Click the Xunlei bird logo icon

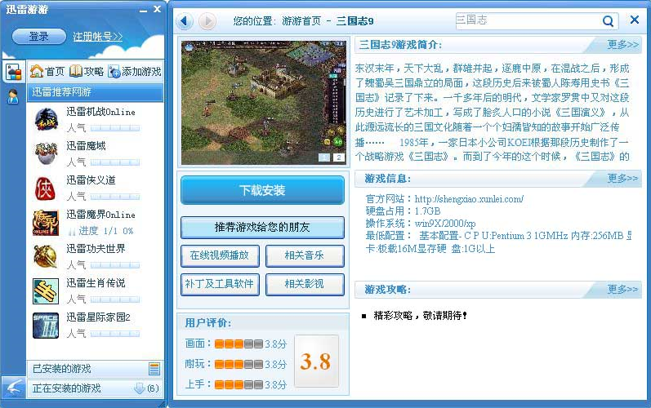(13, 388)
